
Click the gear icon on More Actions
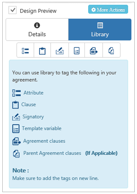click(94, 10)
